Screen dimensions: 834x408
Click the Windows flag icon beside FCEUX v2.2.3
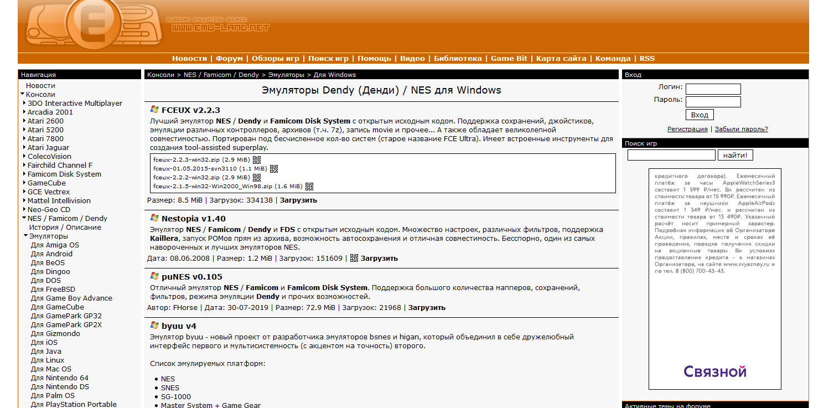[154, 110]
